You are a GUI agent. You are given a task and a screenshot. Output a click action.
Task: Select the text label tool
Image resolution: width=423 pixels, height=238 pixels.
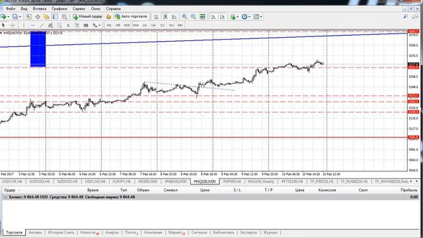click(x=77, y=25)
